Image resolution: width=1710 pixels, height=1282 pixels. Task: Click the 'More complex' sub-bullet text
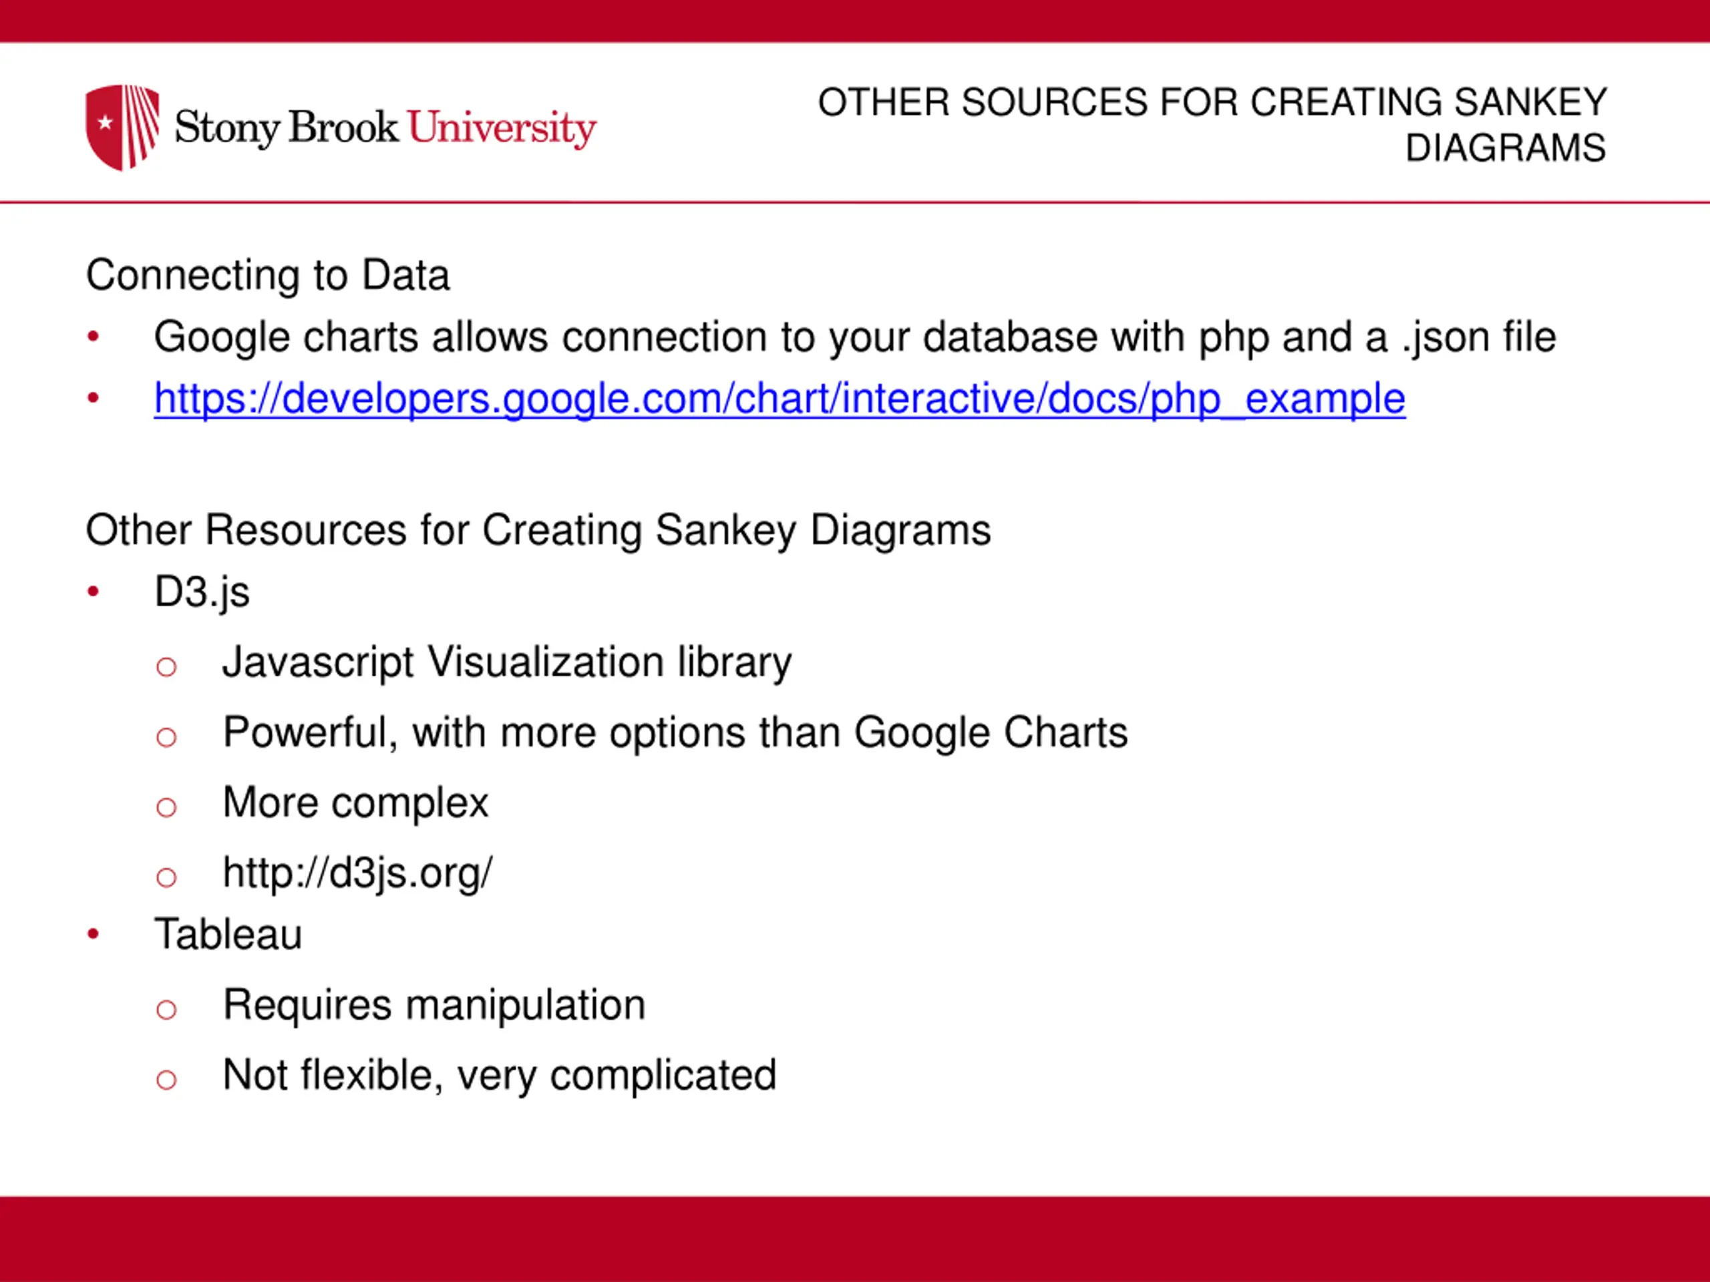pyautogui.click(x=355, y=803)
